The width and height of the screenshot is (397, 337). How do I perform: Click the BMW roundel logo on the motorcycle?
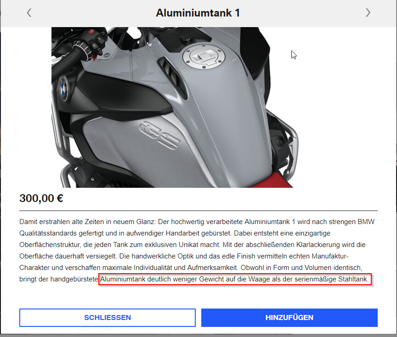coord(63,90)
